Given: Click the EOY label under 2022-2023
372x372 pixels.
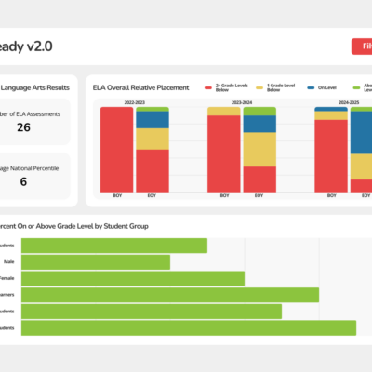Looking at the screenshot, I should tap(152, 195).
